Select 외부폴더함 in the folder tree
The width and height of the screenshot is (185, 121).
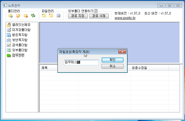[x=20, y=50]
